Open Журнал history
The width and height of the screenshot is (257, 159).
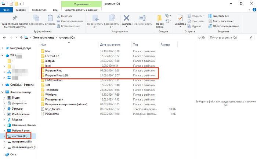[194, 26]
